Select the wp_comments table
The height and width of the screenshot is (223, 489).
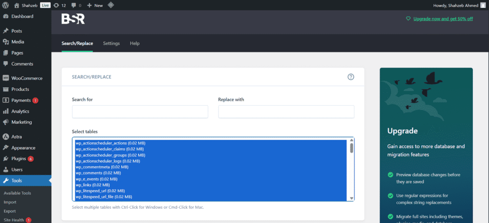(98, 173)
